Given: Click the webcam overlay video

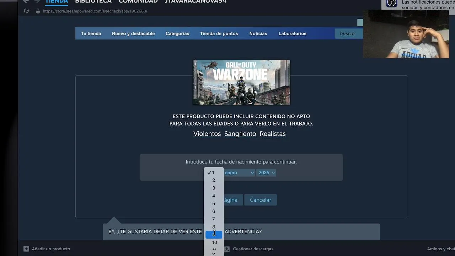Looking at the screenshot, I should [x=406, y=34].
